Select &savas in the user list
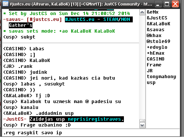This screenshot has width=184, height=139. point(156,30)
